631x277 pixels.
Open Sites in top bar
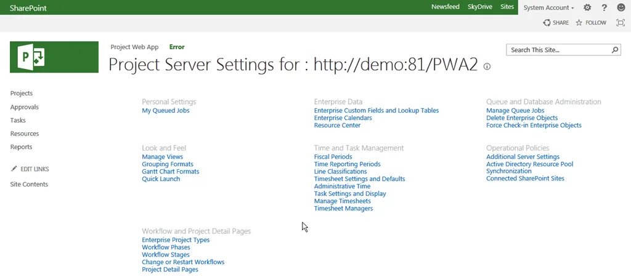507,7
